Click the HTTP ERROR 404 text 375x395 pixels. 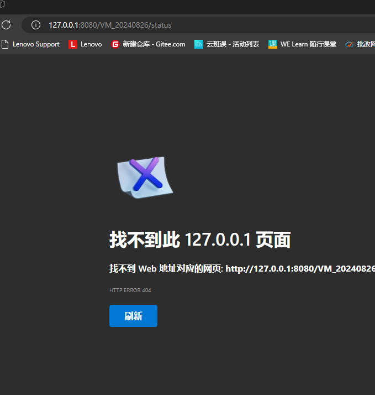pos(130,290)
